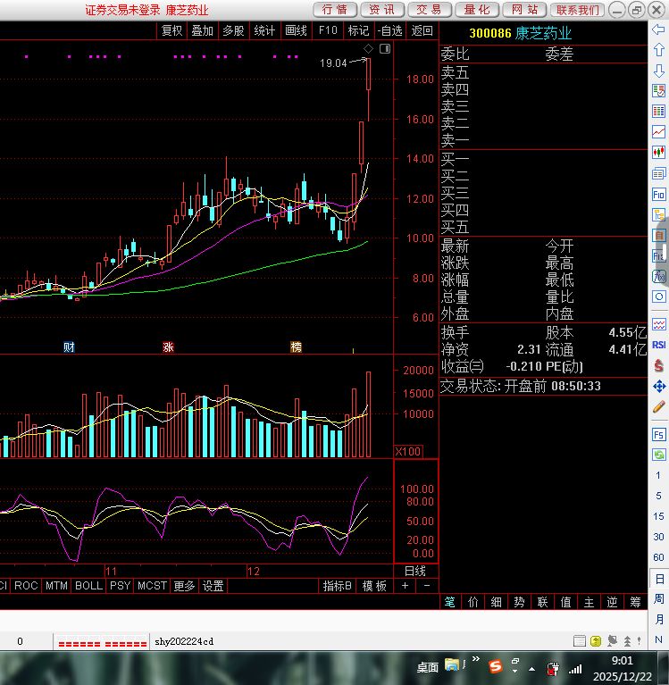Click the left back arrow in sidebar
Image resolution: width=669 pixels, height=685 pixels.
pos(658,29)
